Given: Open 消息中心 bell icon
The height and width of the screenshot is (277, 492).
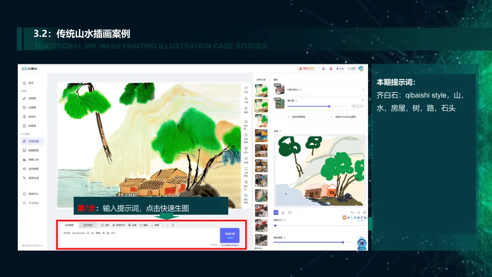Looking at the screenshot, I should point(24,194).
